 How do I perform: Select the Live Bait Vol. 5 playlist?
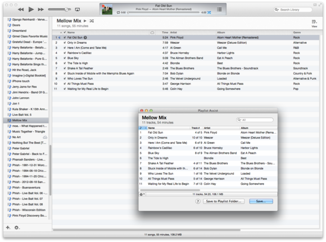26,115
